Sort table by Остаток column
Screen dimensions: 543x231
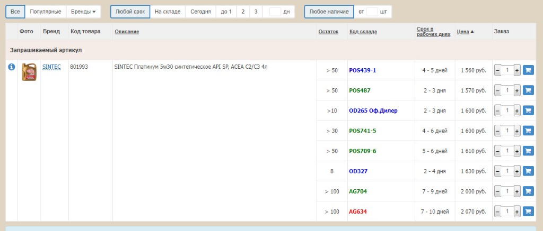328,32
